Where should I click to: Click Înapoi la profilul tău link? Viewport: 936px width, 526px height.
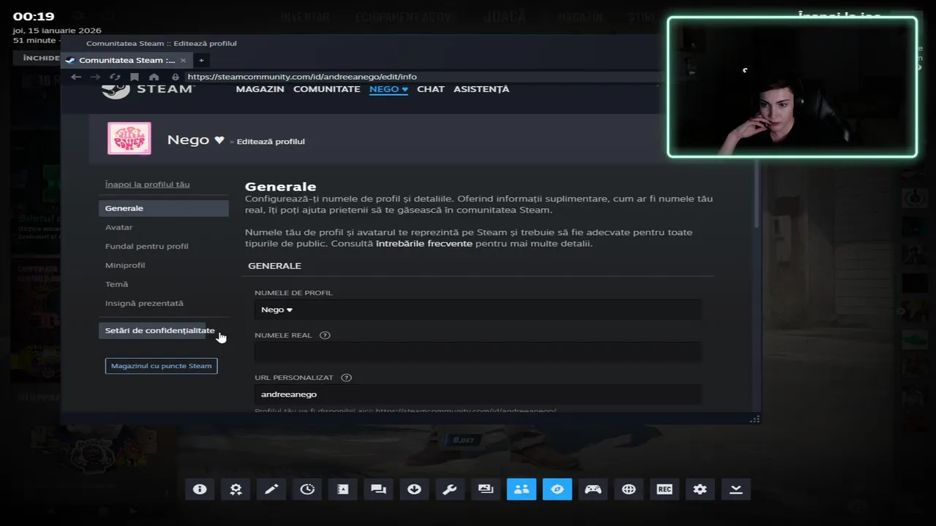click(147, 184)
